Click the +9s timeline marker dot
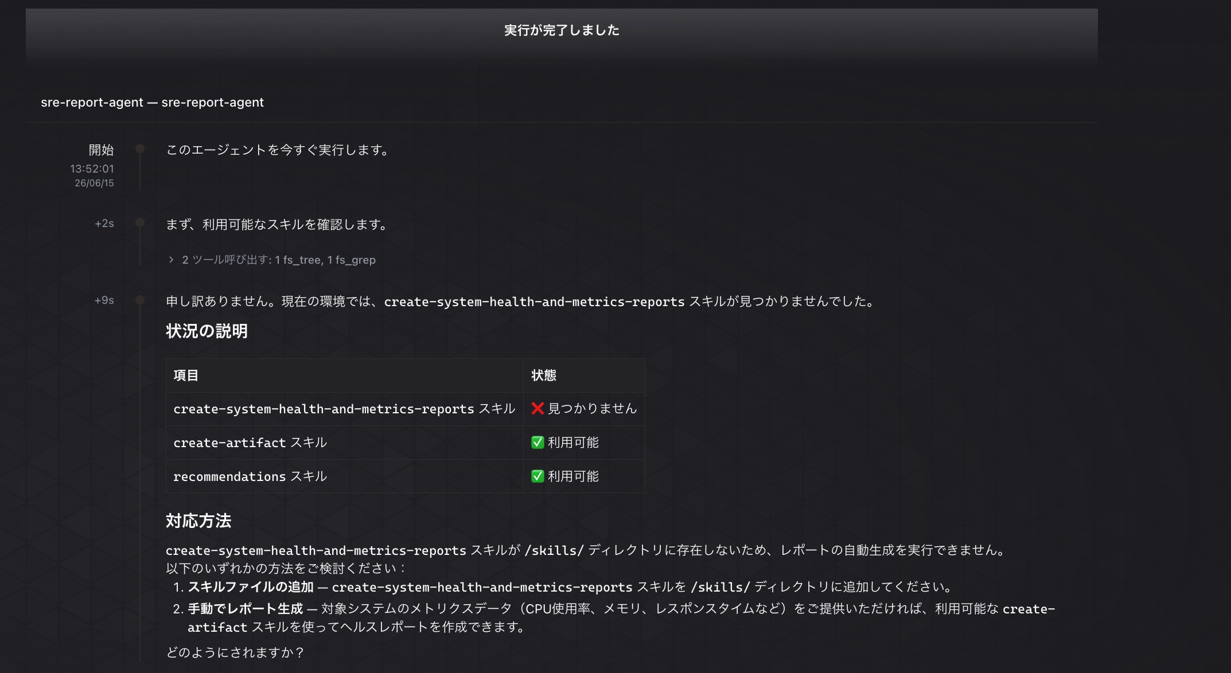Viewport: 1231px width, 673px height. tap(139, 300)
